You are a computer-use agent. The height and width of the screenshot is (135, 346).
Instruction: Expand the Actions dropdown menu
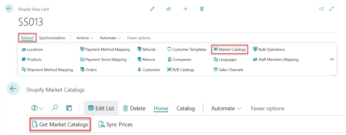click(x=85, y=38)
